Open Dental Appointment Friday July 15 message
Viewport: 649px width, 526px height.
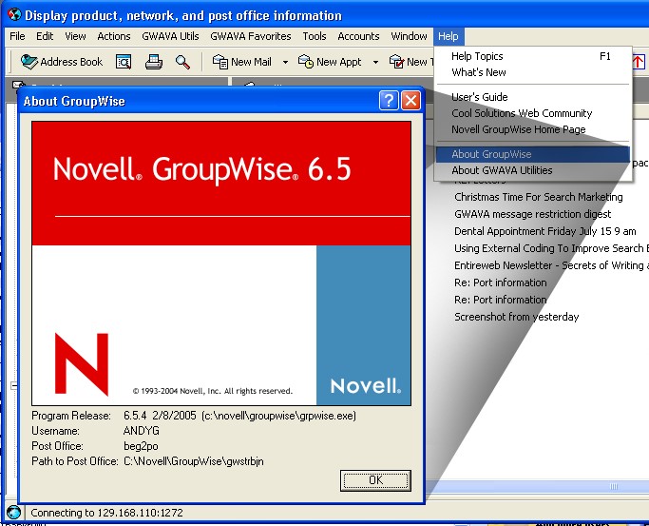(544, 231)
